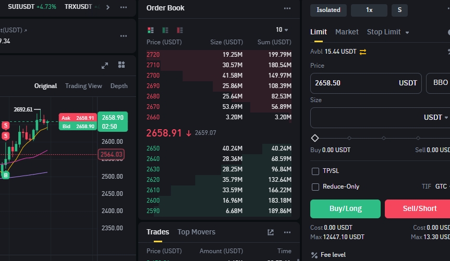The width and height of the screenshot is (450, 261).
Task: Show bids-only order book view
Action: point(165,30)
